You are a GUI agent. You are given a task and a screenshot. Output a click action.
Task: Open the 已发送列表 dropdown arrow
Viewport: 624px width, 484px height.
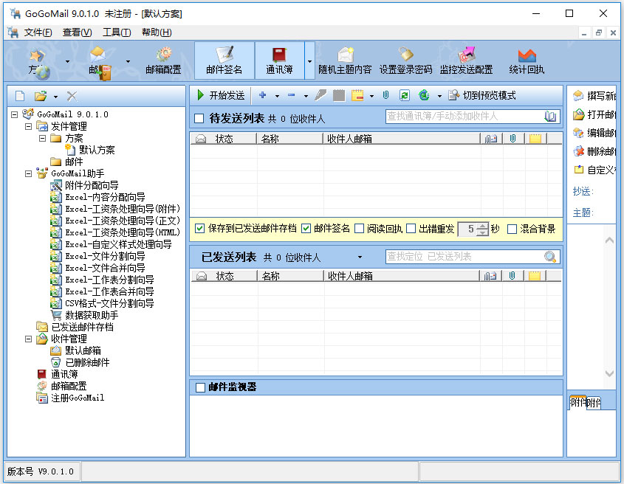coord(360,257)
